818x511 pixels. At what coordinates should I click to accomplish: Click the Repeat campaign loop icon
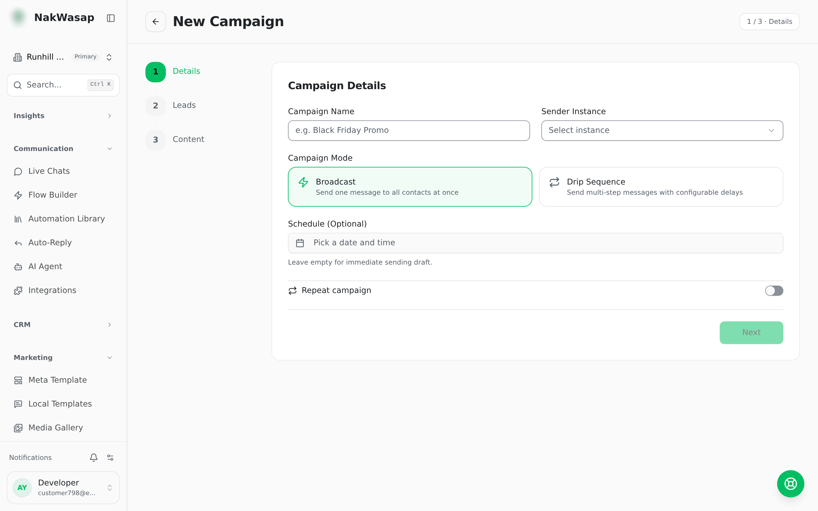292,291
